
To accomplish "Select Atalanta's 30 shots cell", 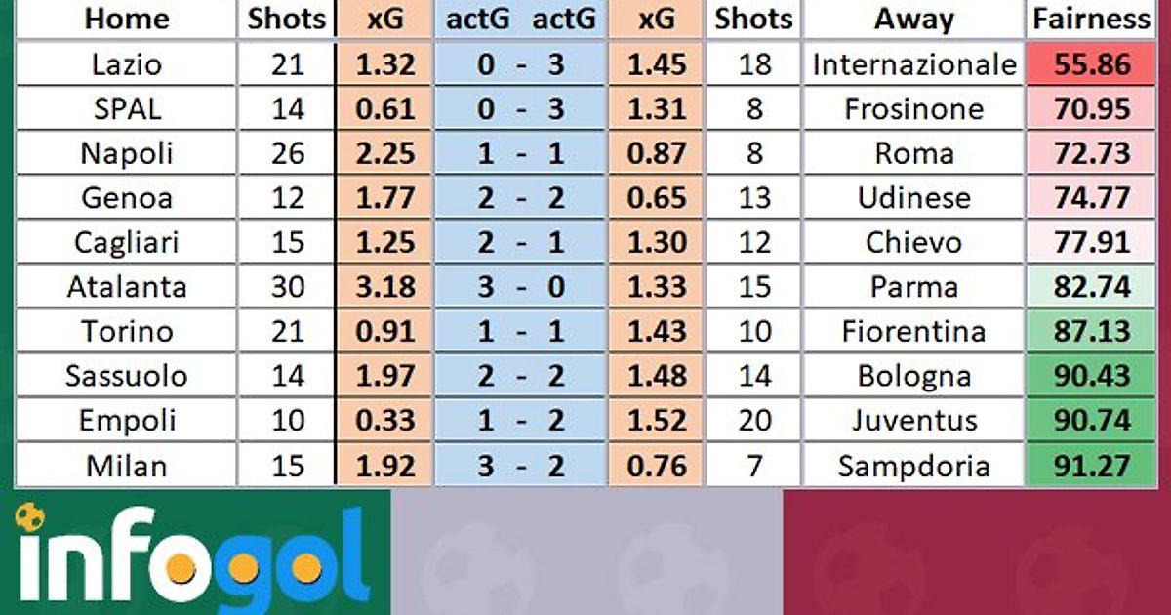I will pyautogui.click(x=288, y=287).
